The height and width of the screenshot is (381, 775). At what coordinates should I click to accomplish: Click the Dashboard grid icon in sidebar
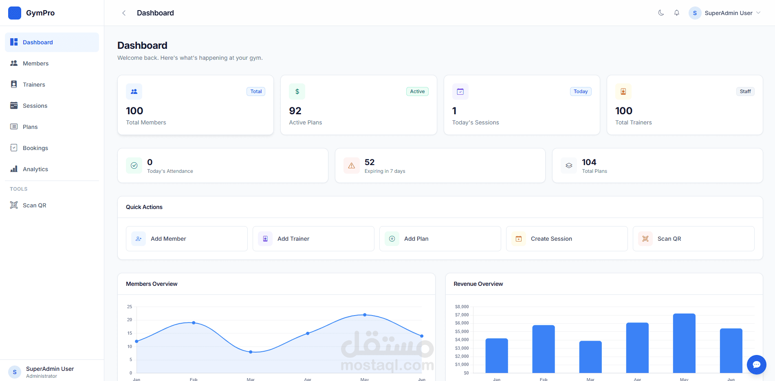click(x=14, y=42)
